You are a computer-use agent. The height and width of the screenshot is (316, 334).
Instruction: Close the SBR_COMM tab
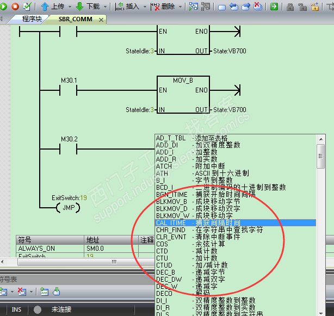pos(101,20)
